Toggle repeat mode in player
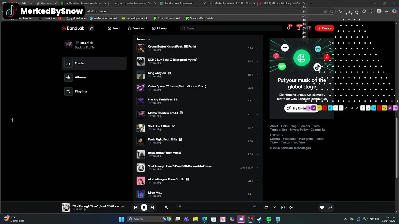The image size is (399, 224). click(266, 207)
